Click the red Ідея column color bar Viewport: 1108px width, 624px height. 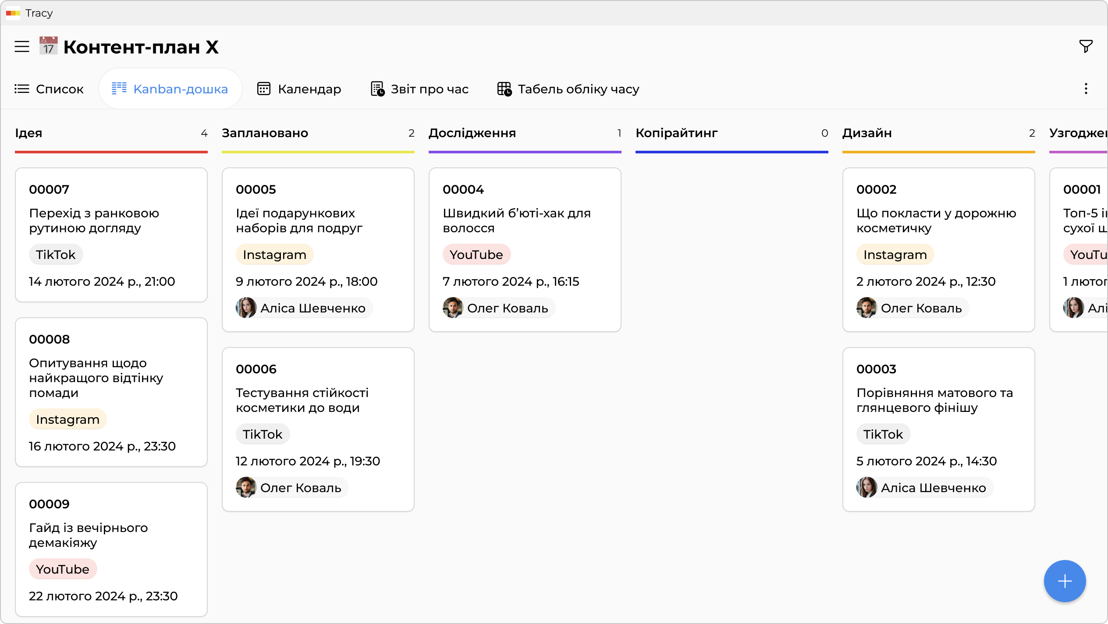point(111,152)
